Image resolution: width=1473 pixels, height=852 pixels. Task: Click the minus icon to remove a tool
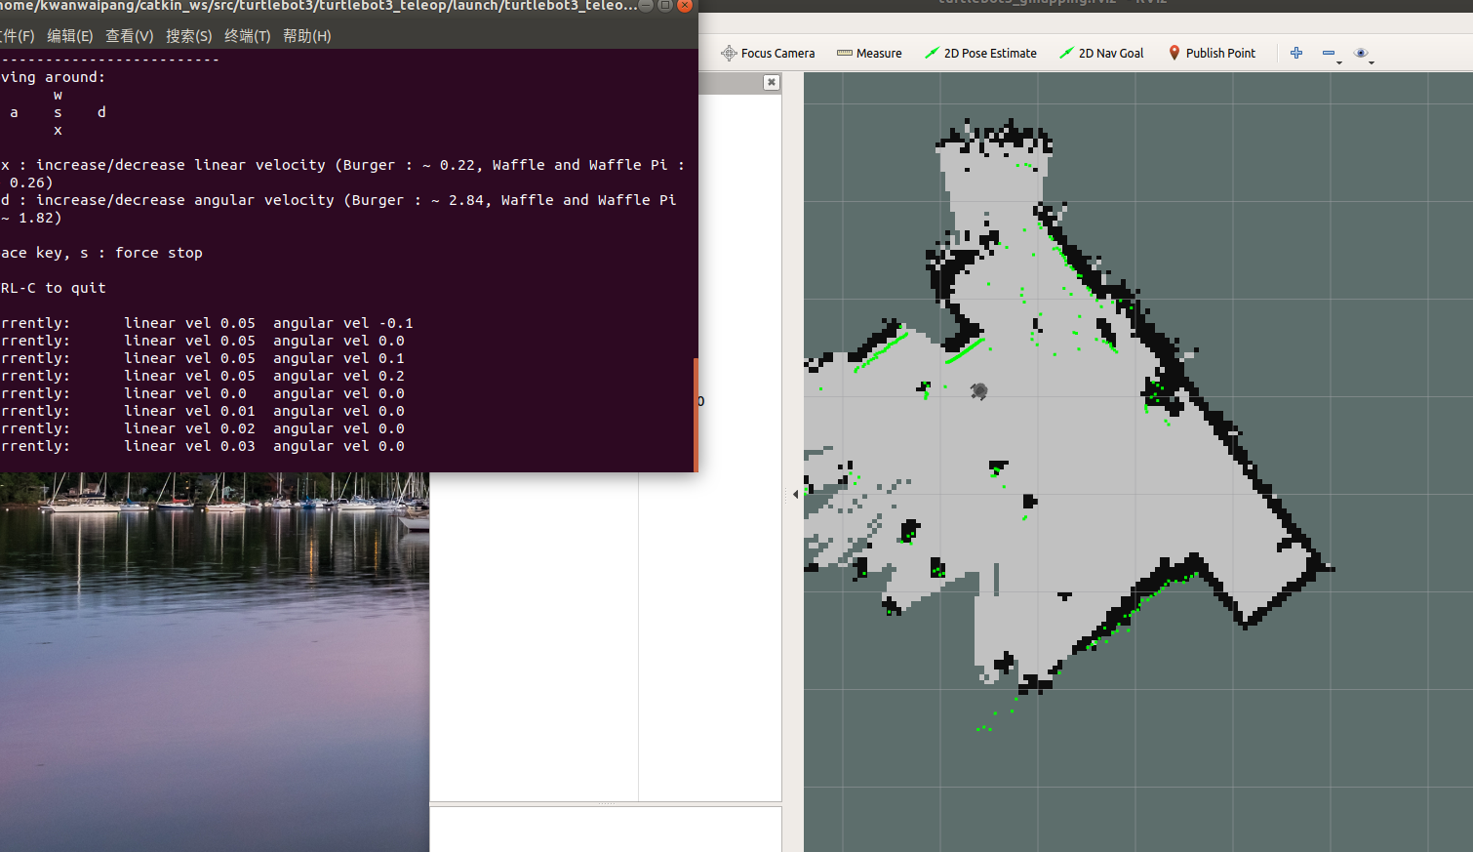pyautogui.click(x=1329, y=51)
